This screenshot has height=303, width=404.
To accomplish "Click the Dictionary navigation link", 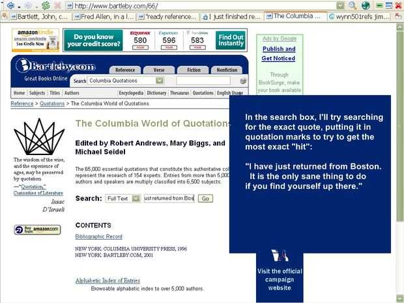I will coord(156,93).
